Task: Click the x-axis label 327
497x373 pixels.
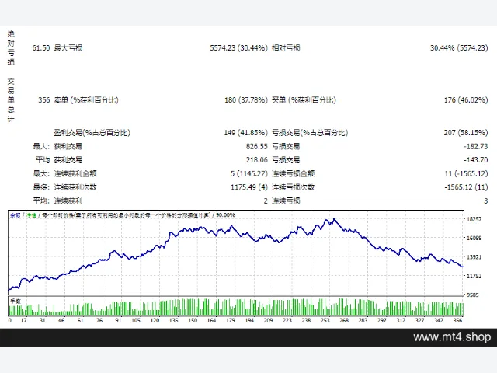Action: pyautogui.click(x=419, y=320)
